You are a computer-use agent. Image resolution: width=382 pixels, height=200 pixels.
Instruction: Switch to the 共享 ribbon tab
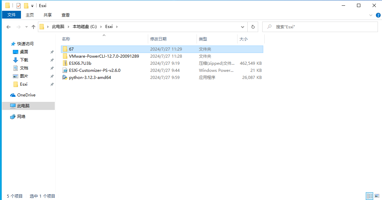48,15
